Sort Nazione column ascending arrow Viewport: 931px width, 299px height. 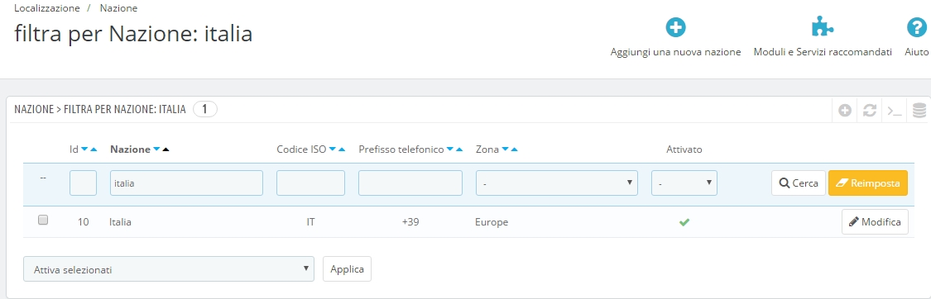coord(166,149)
